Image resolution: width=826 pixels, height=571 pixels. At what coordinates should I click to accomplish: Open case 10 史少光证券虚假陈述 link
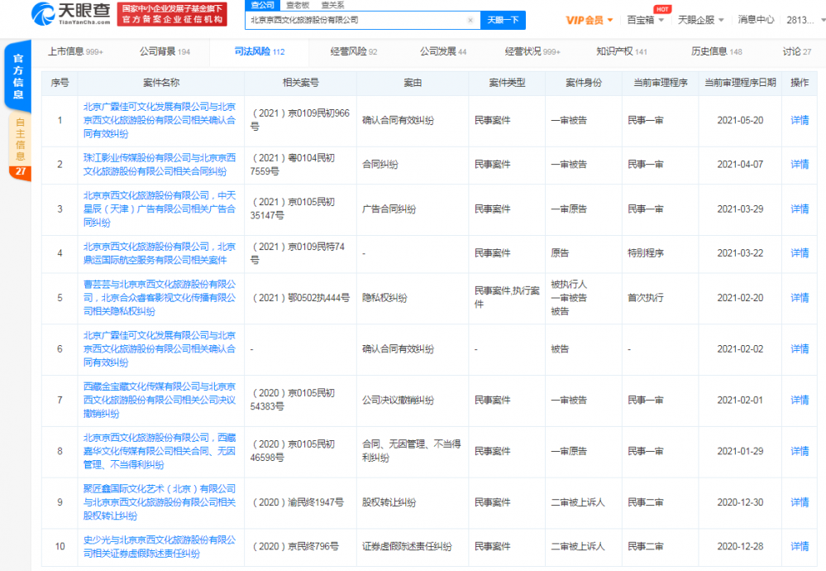160,547
